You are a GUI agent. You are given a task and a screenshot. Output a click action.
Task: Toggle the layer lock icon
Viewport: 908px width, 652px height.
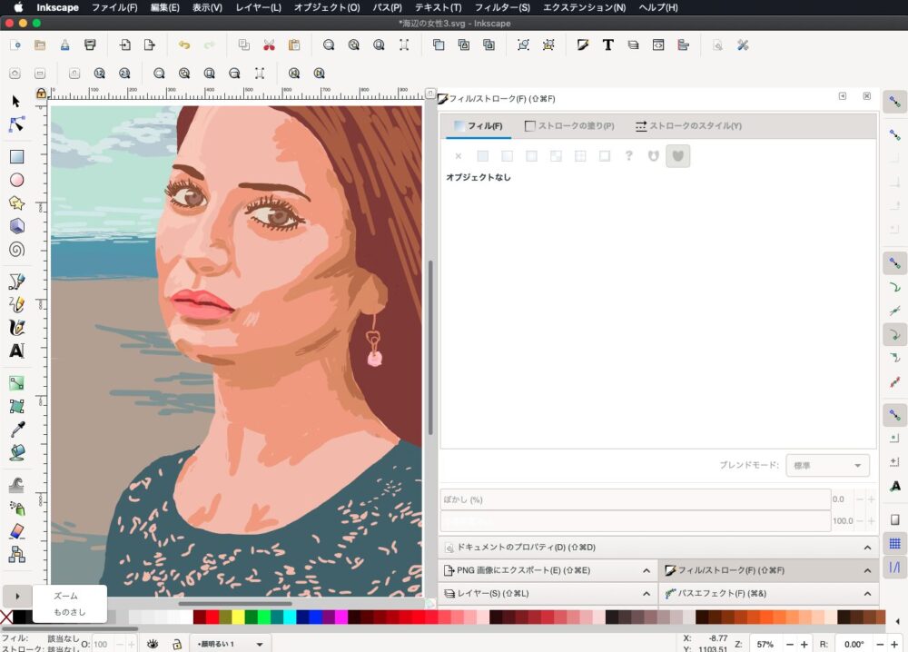tap(176, 644)
